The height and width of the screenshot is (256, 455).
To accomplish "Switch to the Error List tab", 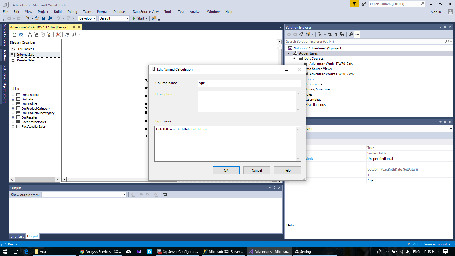I will tap(17, 236).
